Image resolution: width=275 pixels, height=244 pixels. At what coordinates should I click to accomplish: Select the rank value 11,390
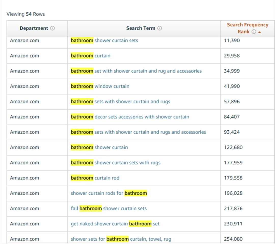click(232, 40)
